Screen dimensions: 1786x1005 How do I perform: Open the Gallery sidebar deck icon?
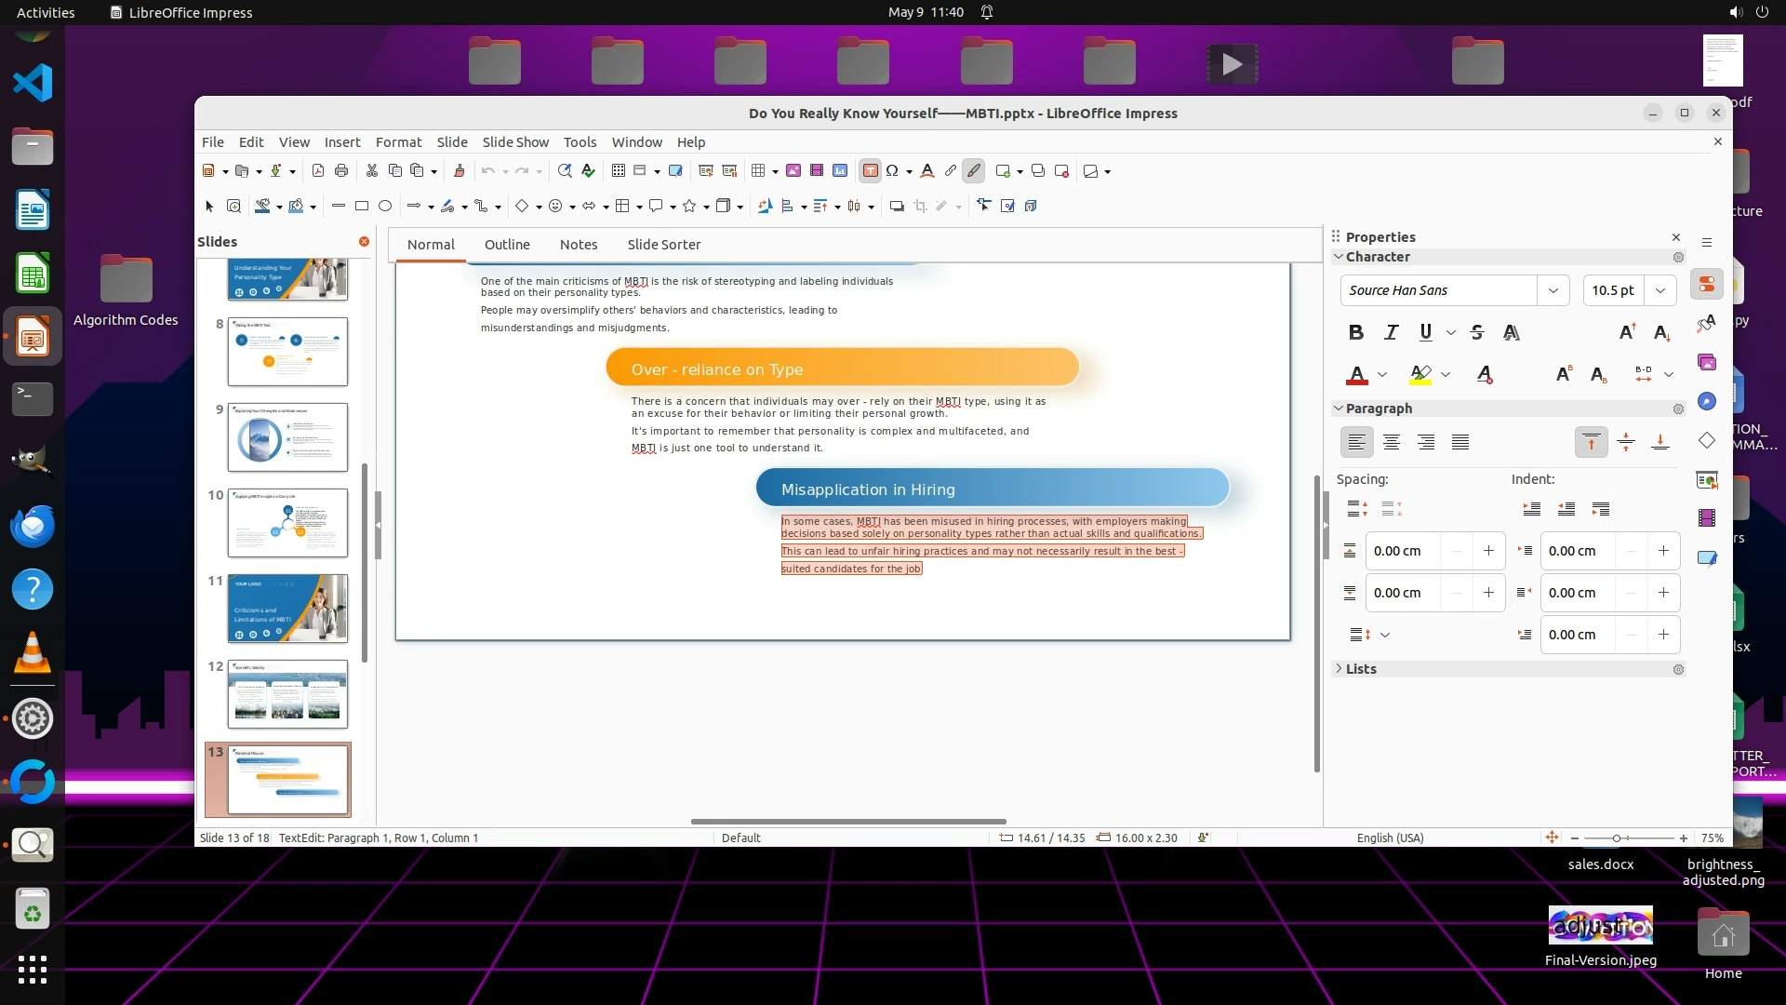point(1707,362)
